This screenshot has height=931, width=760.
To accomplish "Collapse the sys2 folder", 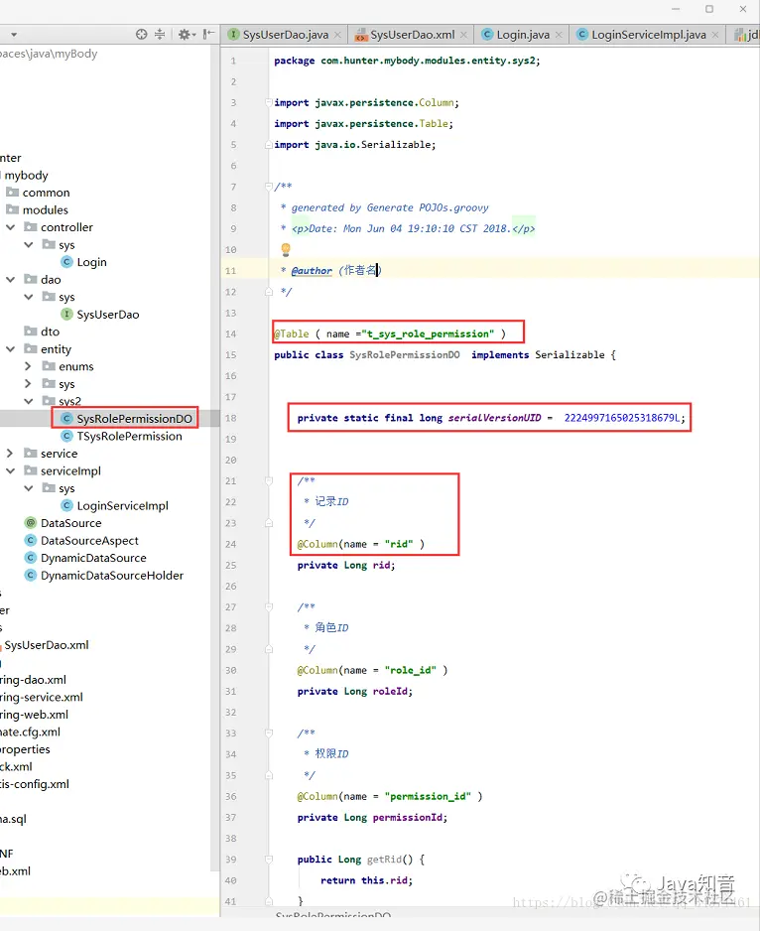I will pos(29,401).
